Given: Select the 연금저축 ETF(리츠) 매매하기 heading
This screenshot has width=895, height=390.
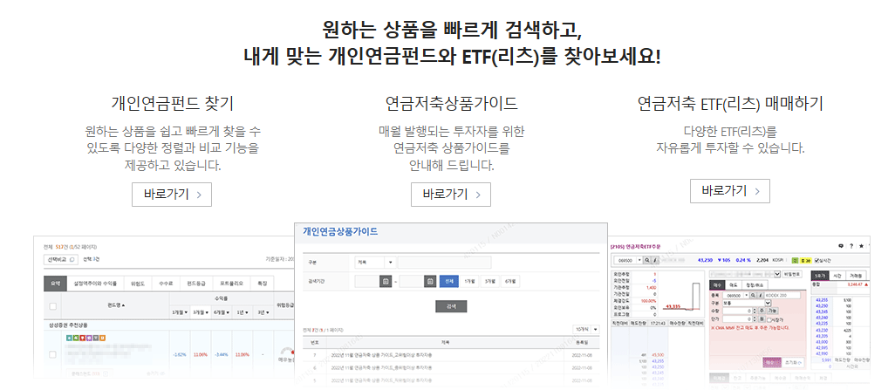Looking at the screenshot, I should coord(730,104).
